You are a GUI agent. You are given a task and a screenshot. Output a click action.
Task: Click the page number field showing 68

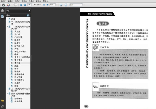tap(29, 5)
